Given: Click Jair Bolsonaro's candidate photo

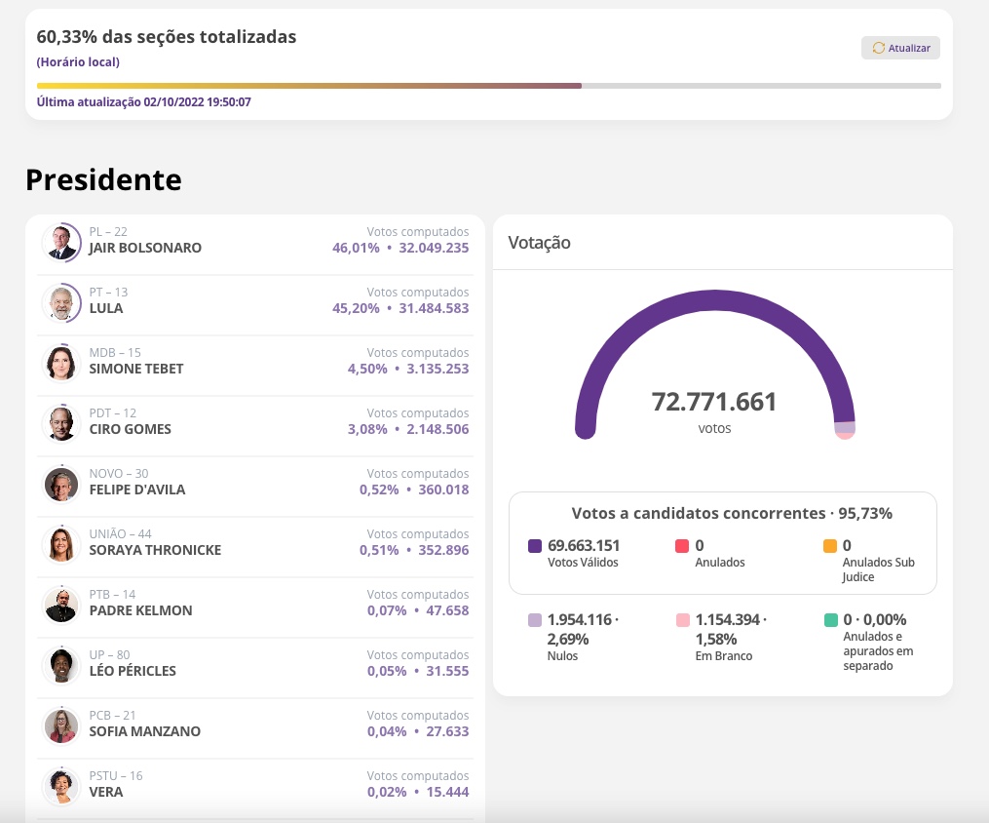Looking at the screenshot, I should tap(60, 241).
